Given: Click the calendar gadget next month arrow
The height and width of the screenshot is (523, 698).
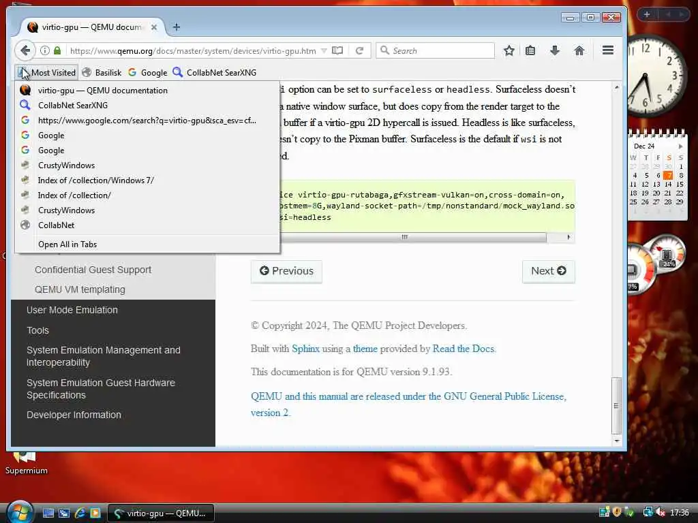Looking at the screenshot, I should pos(680,146).
